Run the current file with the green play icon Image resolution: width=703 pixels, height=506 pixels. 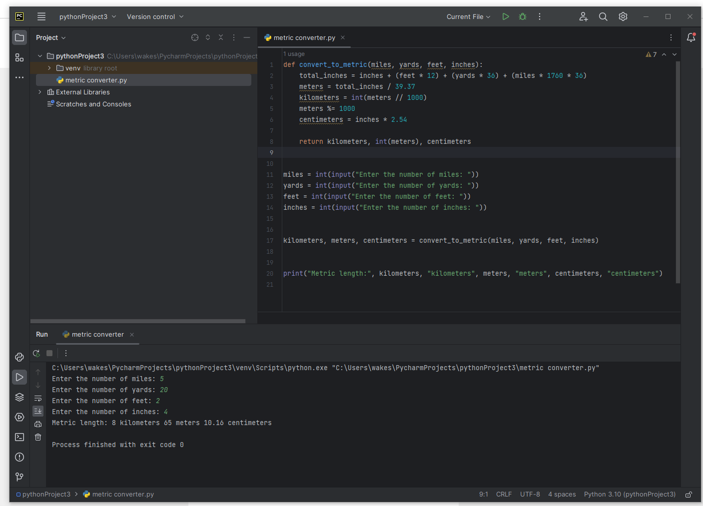point(506,16)
